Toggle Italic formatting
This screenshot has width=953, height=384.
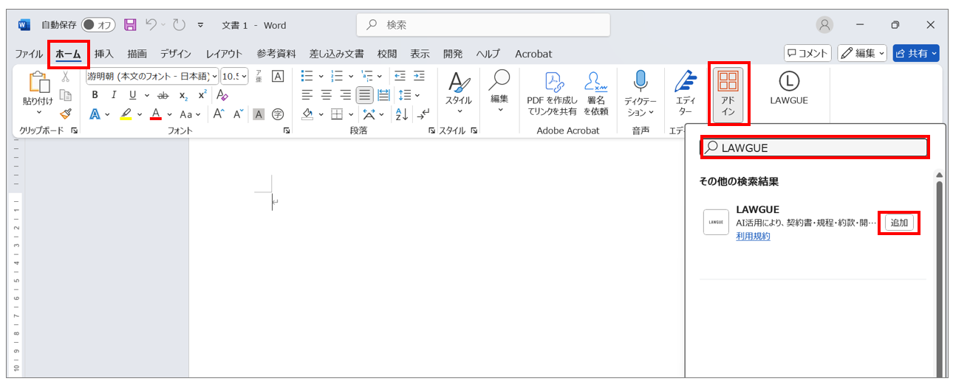coord(114,95)
